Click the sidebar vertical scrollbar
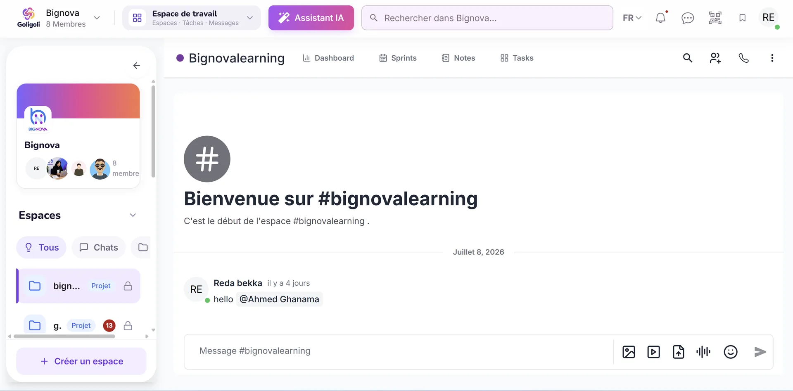The height and width of the screenshot is (391, 793). tap(153, 131)
